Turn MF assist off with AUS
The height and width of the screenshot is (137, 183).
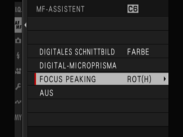(46, 93)
